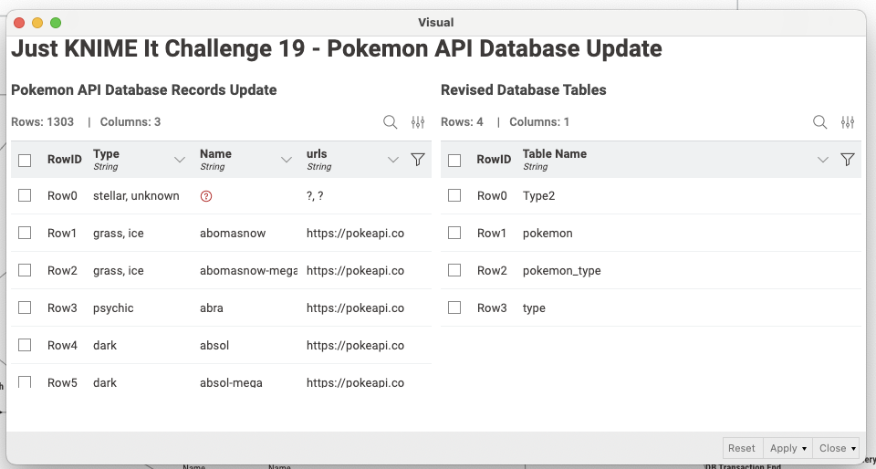Open search in Revised Database Tables
Viewport: 876px width, 469px height.
point(819,122)
